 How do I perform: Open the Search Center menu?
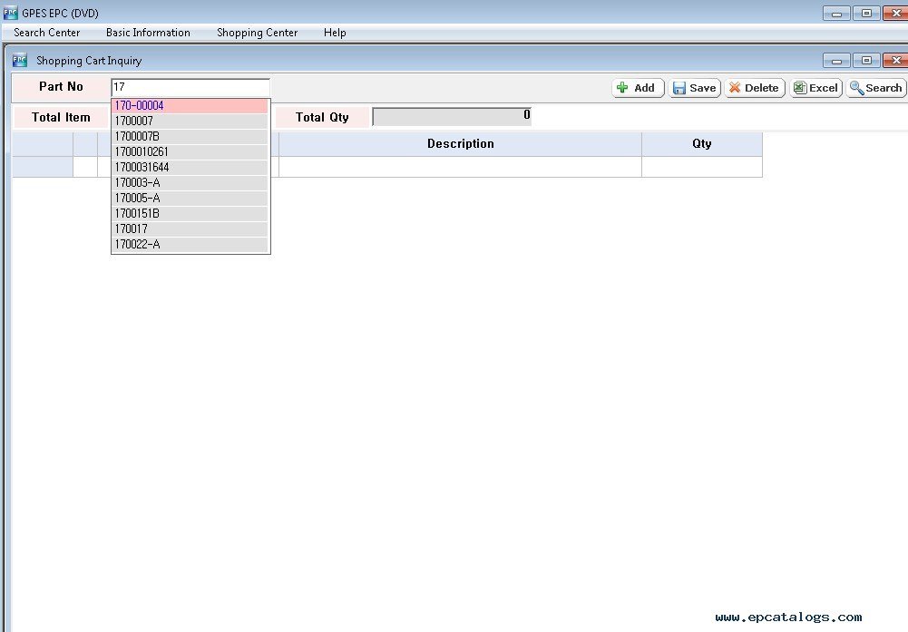coord(46,33)
